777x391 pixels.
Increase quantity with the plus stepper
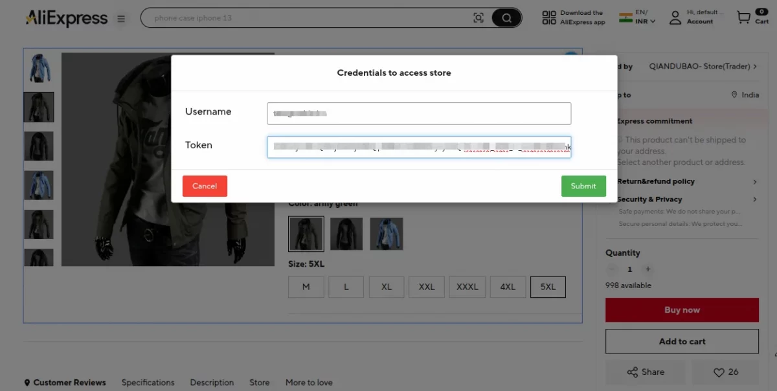click(647, 269)
